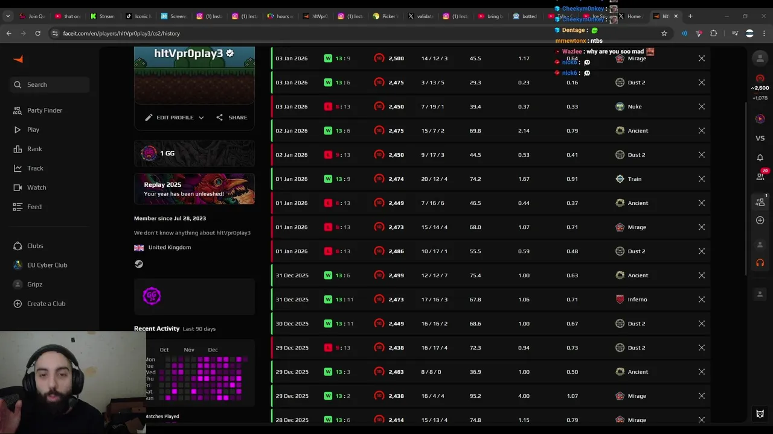
Task: Open the FACEIT home logo
Action: pos(18,59)
